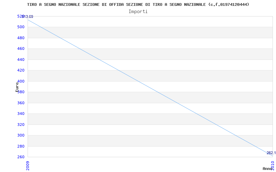276x172 pixels.
Task: Click the 380 y-axis tick label
Action: pos(20,92)
